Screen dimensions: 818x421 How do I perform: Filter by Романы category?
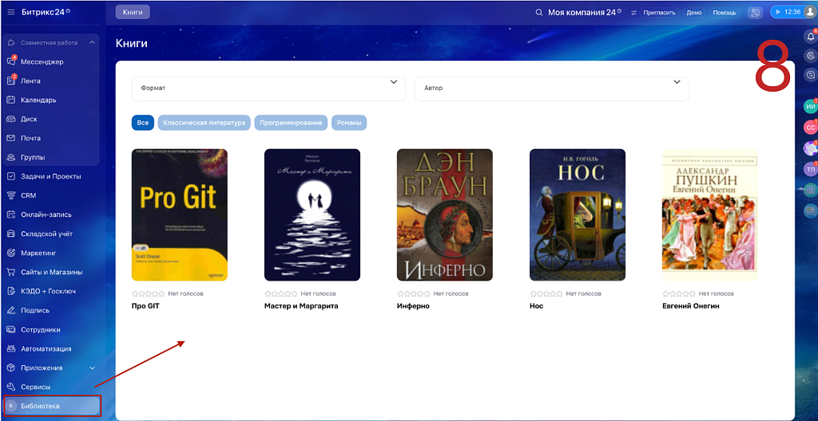click(x=349, y=123)
